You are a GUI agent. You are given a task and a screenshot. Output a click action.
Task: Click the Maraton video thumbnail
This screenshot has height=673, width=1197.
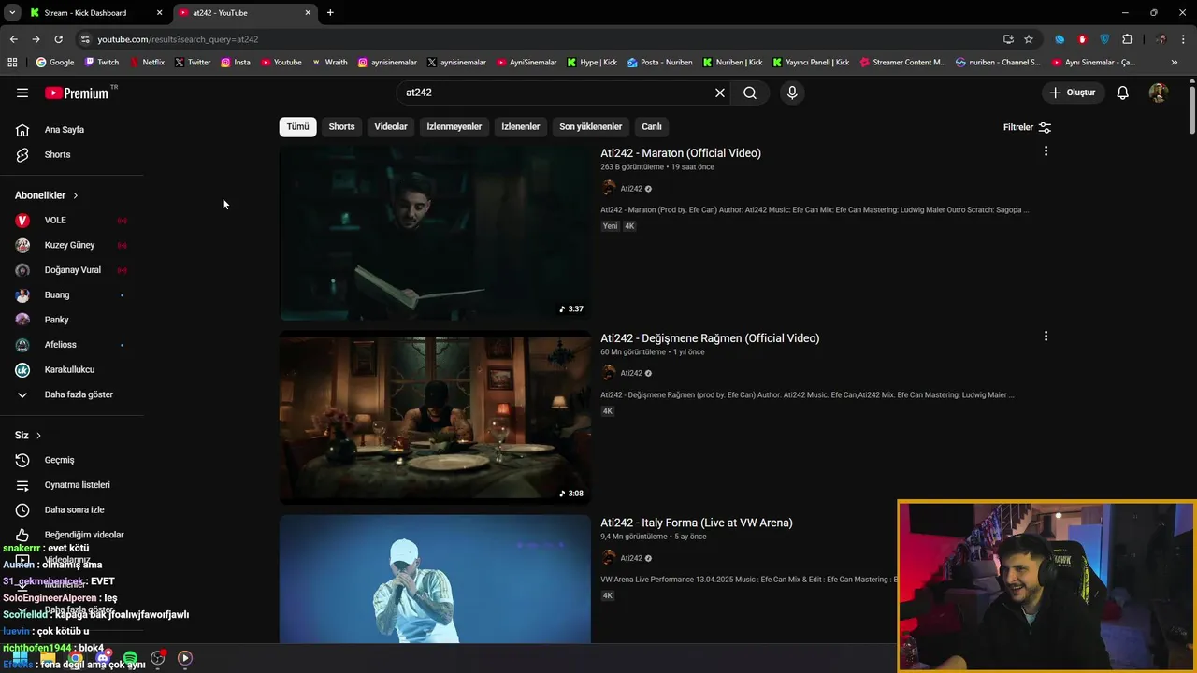(x=435, y=233)
